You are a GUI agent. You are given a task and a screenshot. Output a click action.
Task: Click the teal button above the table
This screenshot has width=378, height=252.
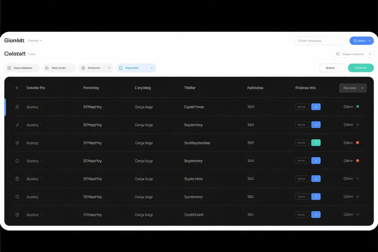[361, 68]
